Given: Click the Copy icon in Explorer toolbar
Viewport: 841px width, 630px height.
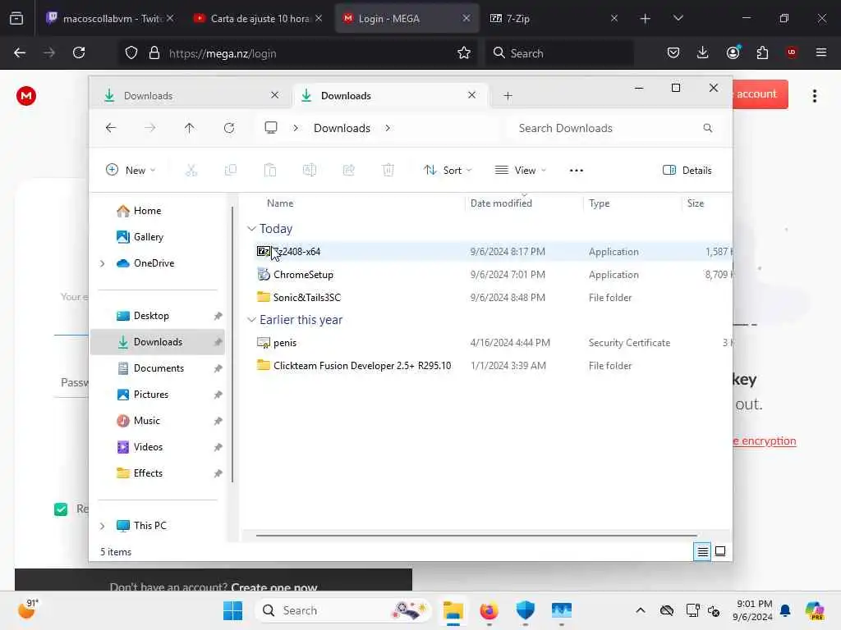Looking at the screenshot, I should [x=231, y=171].
